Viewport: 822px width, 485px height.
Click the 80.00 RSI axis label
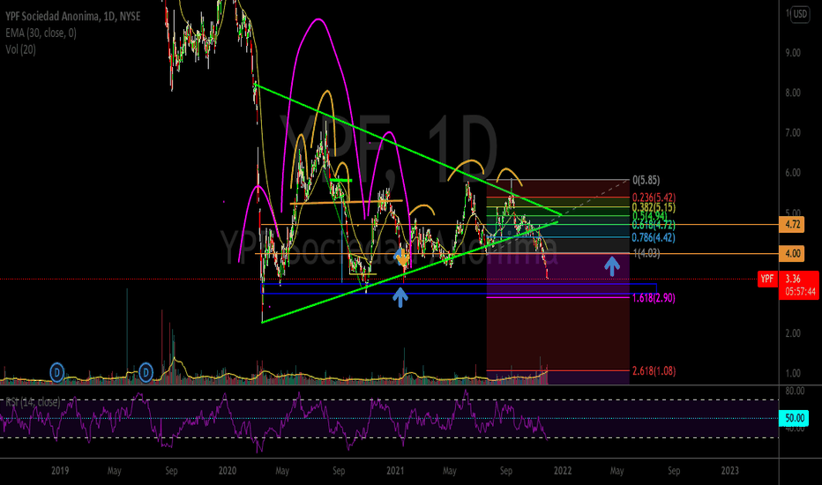(795, 392)
